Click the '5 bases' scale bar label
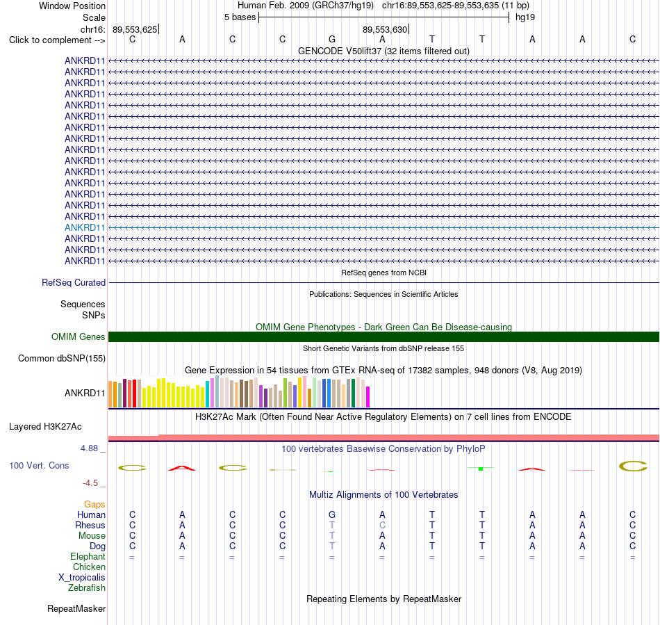 tap(240, 17)
